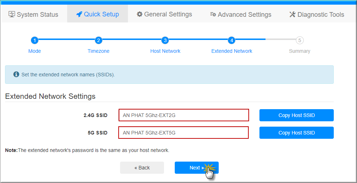Click the Advanced Settings gears icon
The height and width of the screenshot is (183, 357).
(x=213, y=15)
